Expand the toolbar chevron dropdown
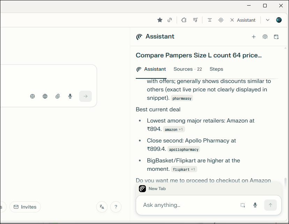 click(268, 20)
